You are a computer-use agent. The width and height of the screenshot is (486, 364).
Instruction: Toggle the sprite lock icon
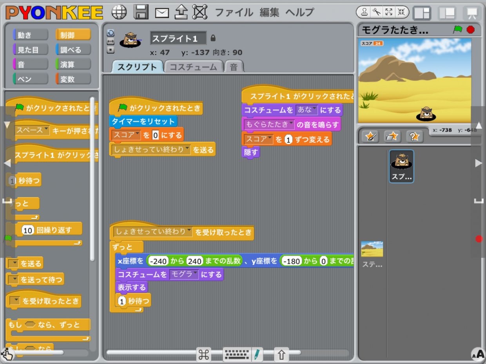click(213, 38)
